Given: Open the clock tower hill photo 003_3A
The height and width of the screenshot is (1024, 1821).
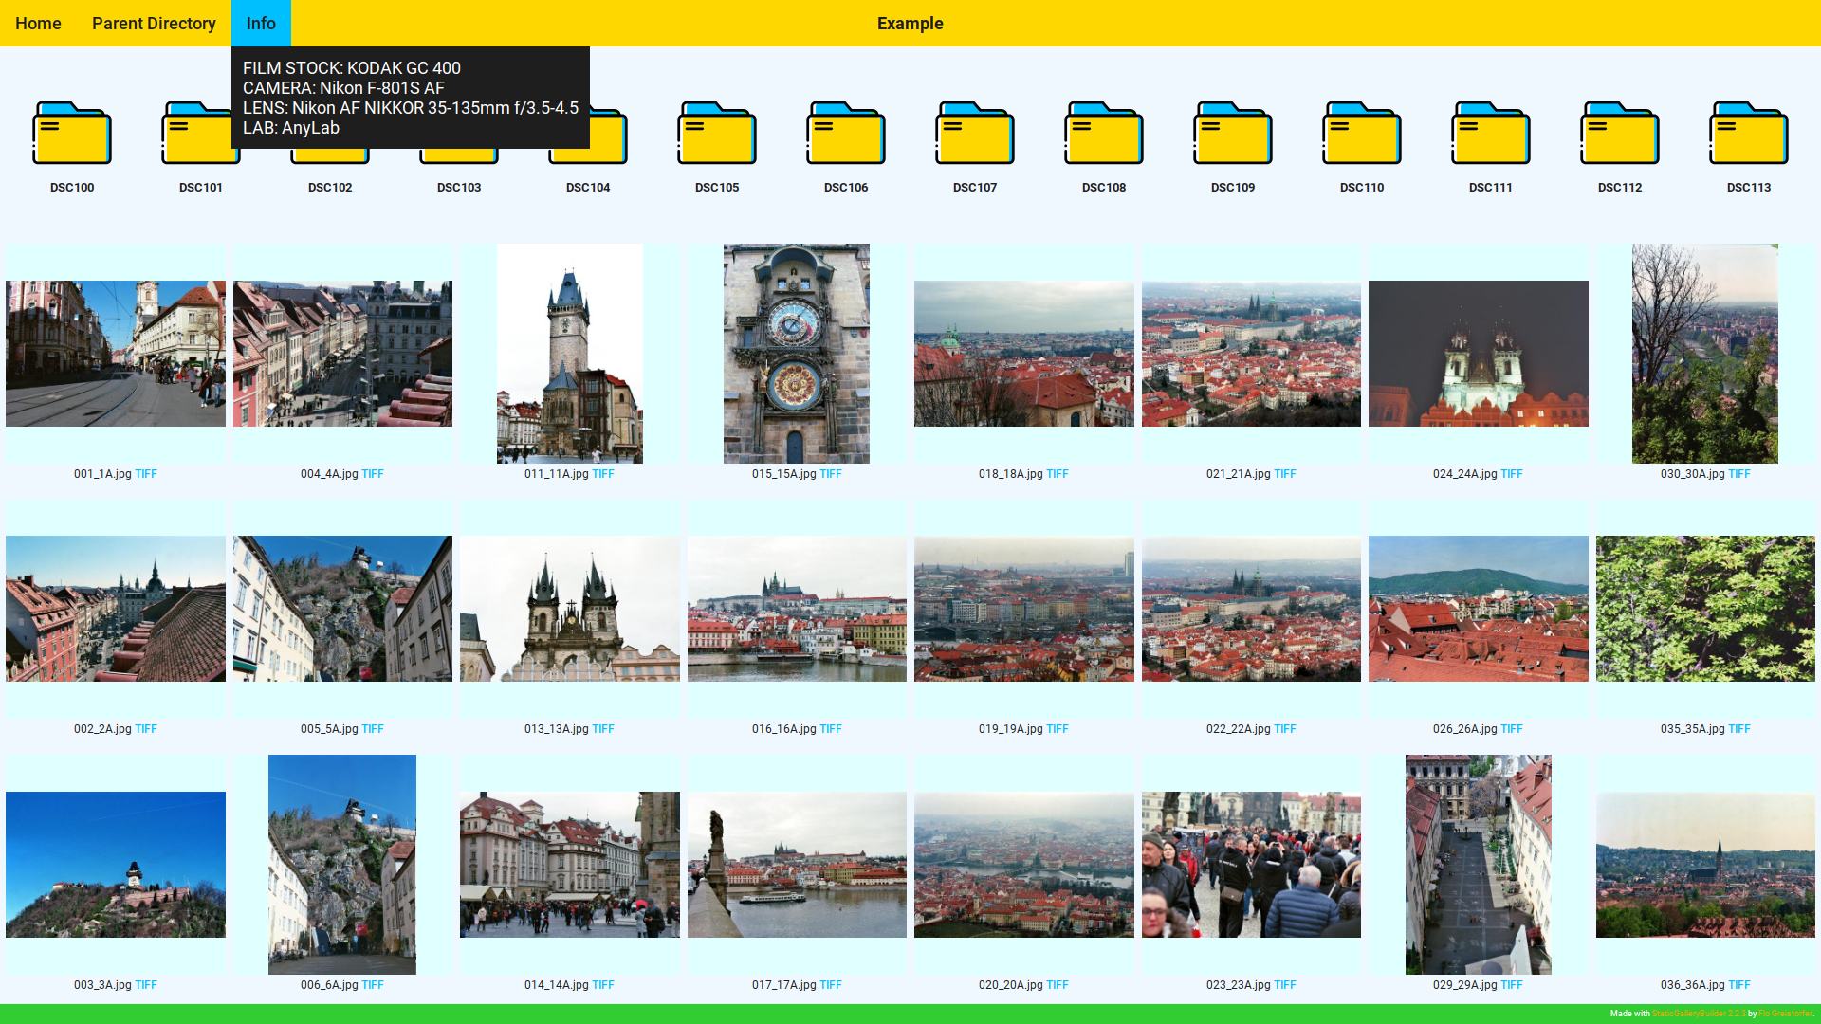Looking at the screenshot, I should (x=116, y=865).
